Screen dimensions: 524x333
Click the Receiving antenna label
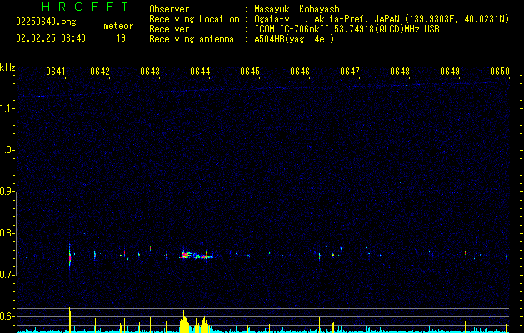point(192,39)
